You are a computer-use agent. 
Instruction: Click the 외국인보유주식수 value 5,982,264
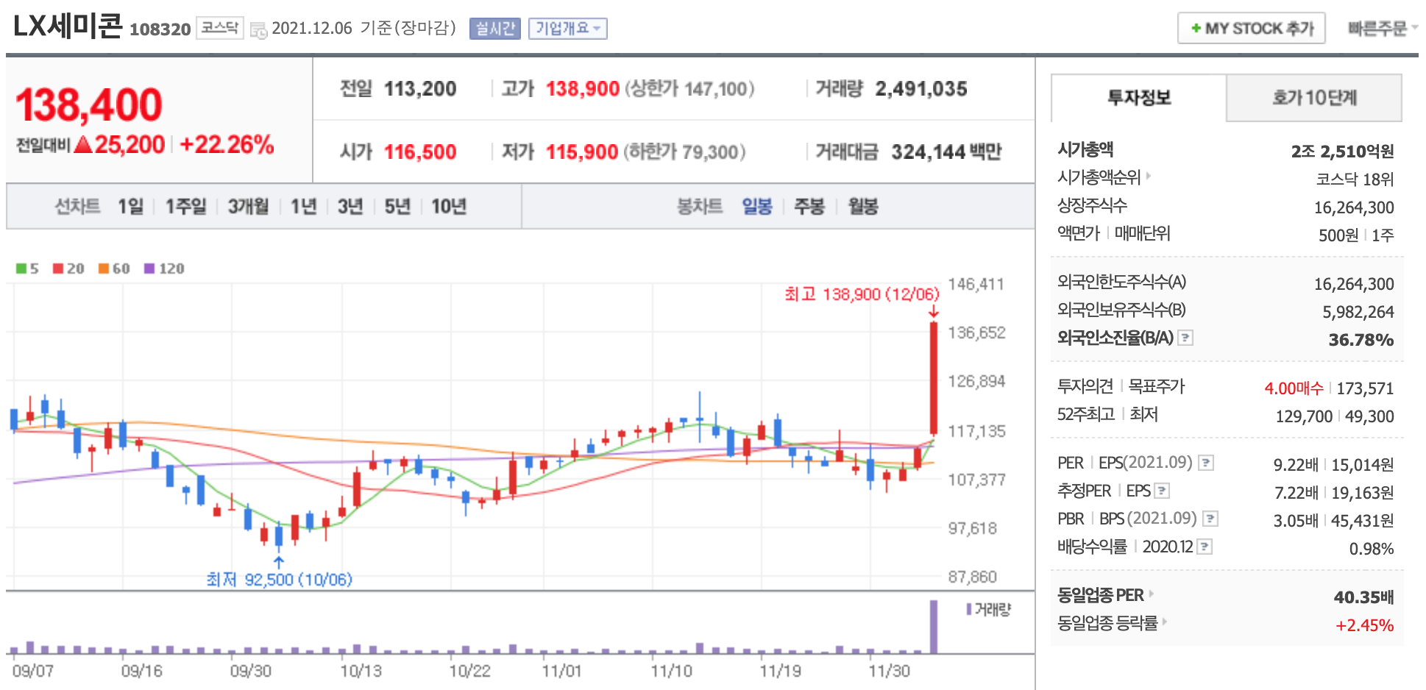[1358, 312]
